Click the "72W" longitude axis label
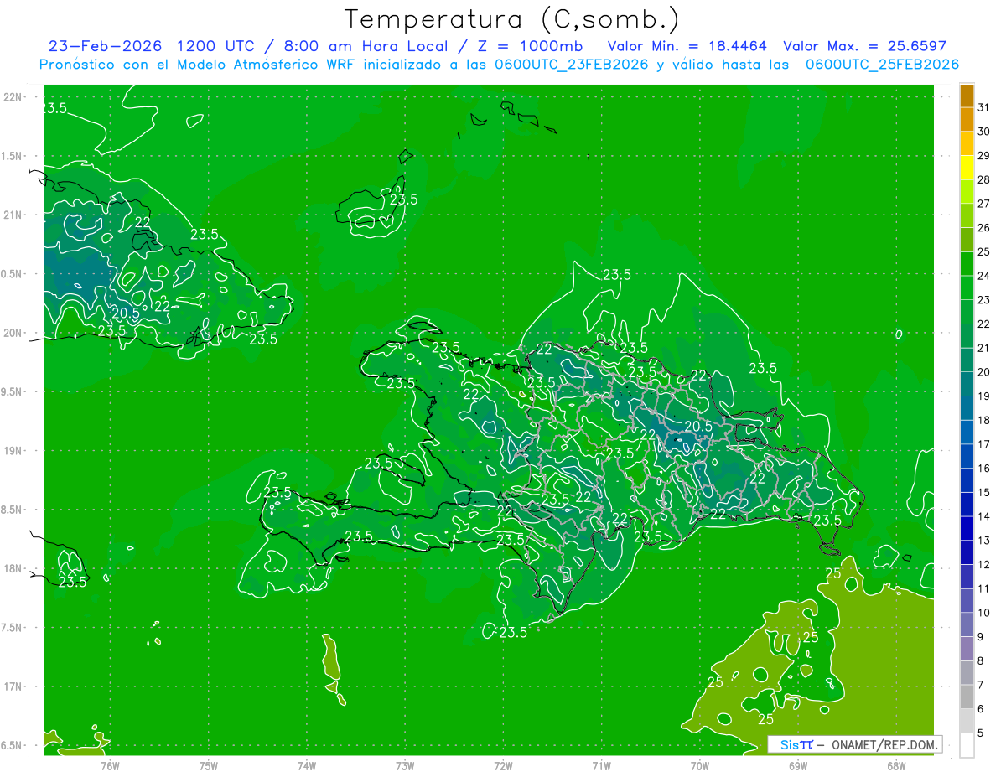The image size is (1006, 777). pos(503,765)
